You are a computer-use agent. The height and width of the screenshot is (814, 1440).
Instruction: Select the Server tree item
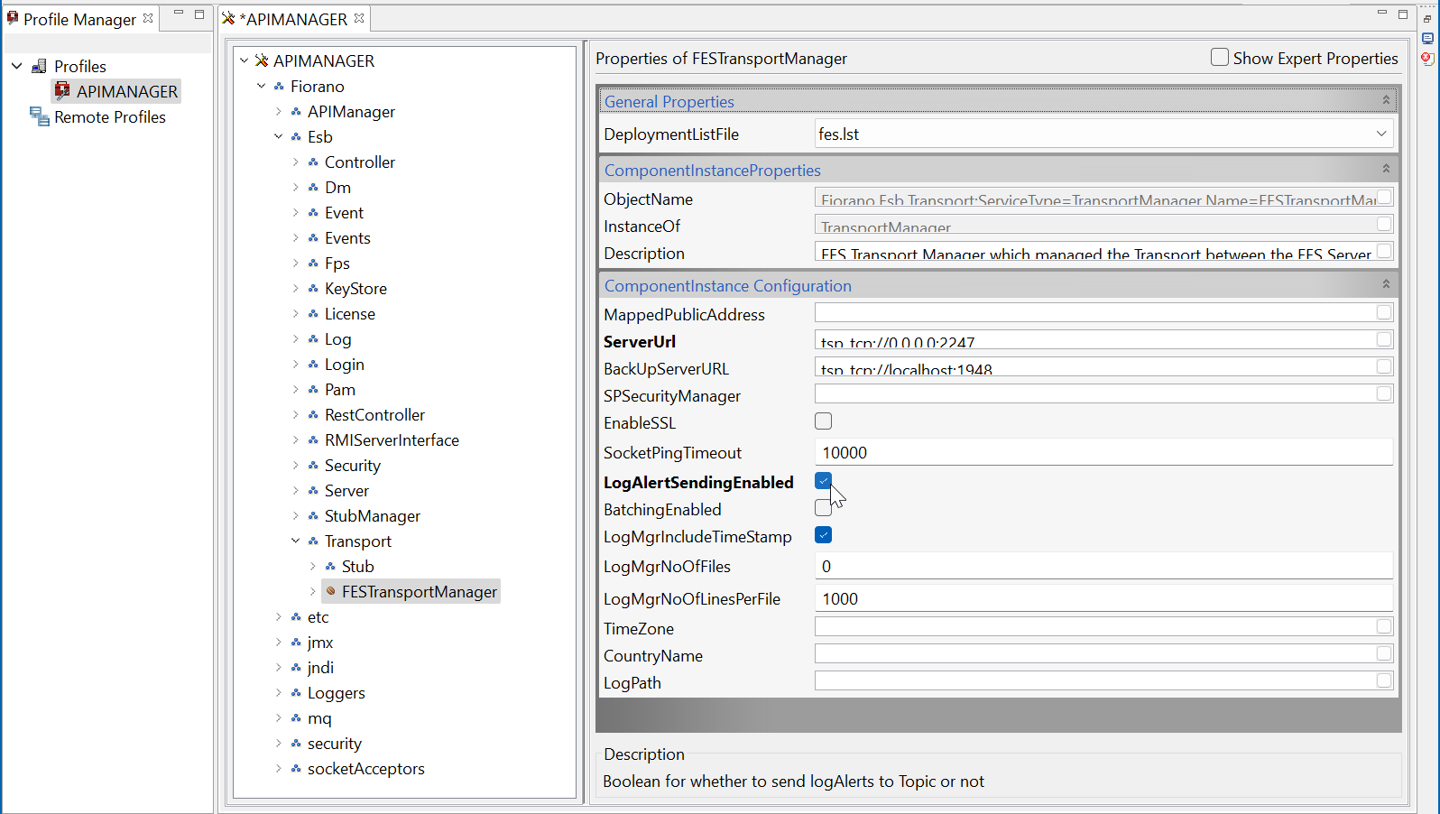pos(346,491)
